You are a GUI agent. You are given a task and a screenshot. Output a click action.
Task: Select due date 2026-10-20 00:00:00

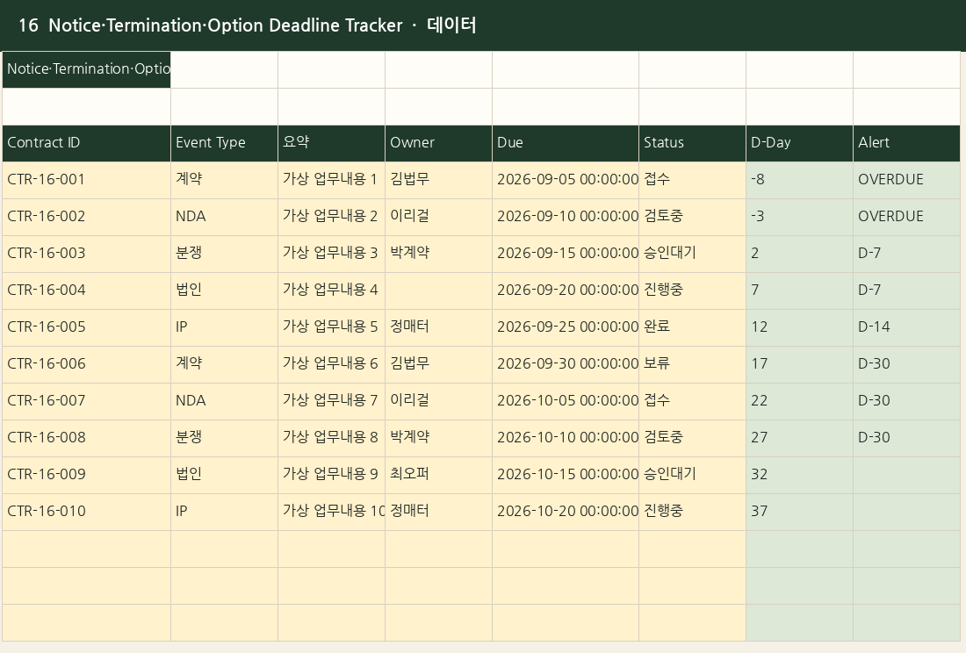tap(566, 513)
